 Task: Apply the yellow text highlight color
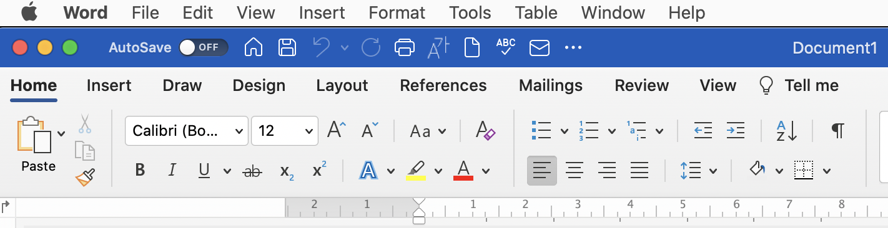(416, 170)
